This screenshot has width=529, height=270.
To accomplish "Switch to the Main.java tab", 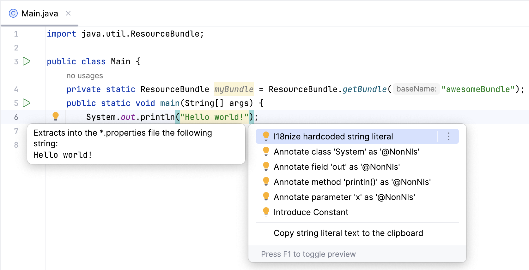I will tap(40, 14).
